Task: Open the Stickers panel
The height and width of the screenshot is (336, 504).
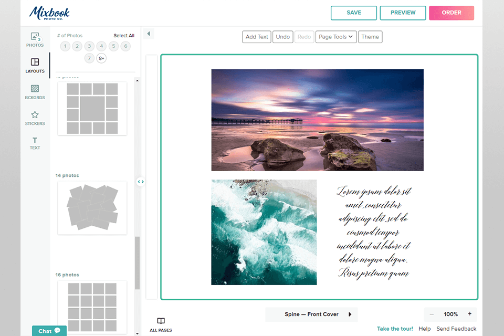Action: pos(35,118)
